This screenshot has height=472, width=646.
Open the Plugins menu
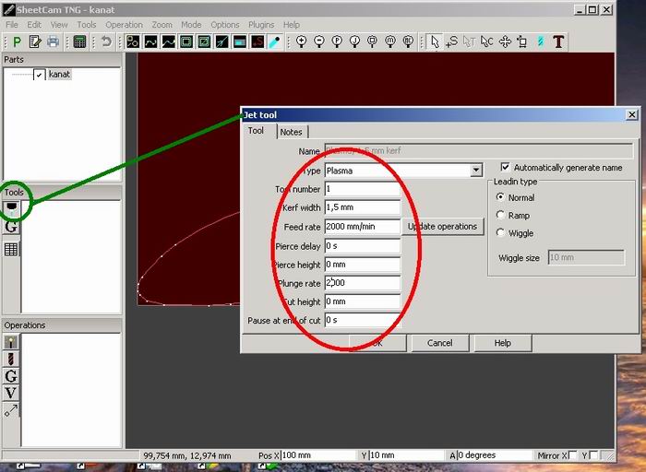pos(261,25)
